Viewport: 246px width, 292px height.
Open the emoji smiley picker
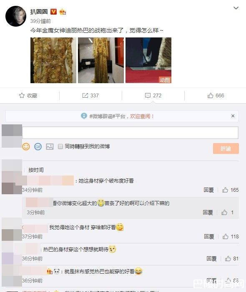(26, 146)
